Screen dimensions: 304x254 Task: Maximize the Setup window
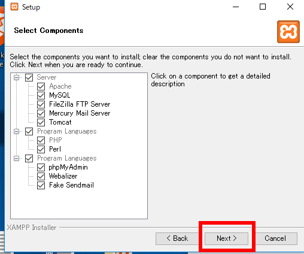(263, 7)
